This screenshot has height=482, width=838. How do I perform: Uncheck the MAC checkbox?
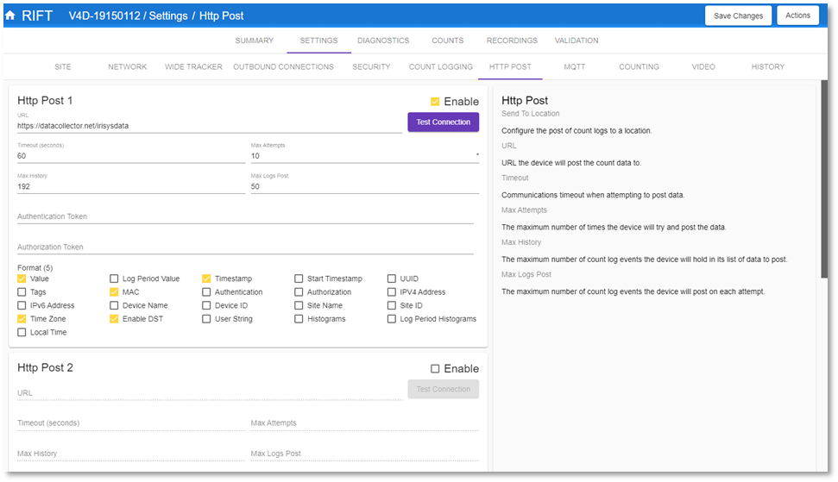coord(114,292)
